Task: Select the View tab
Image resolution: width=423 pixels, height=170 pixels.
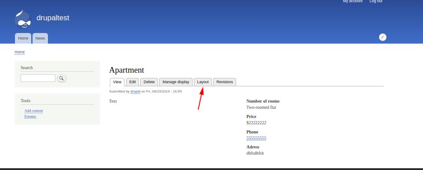Action: [x=117, y=82]
